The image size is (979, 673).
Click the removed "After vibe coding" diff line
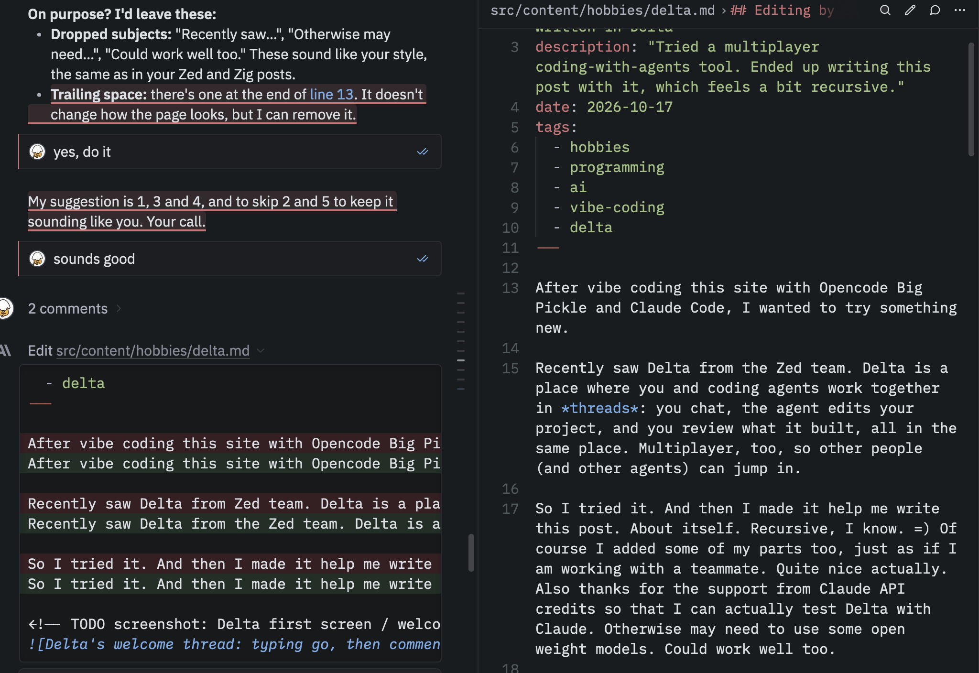click(230, 444)
